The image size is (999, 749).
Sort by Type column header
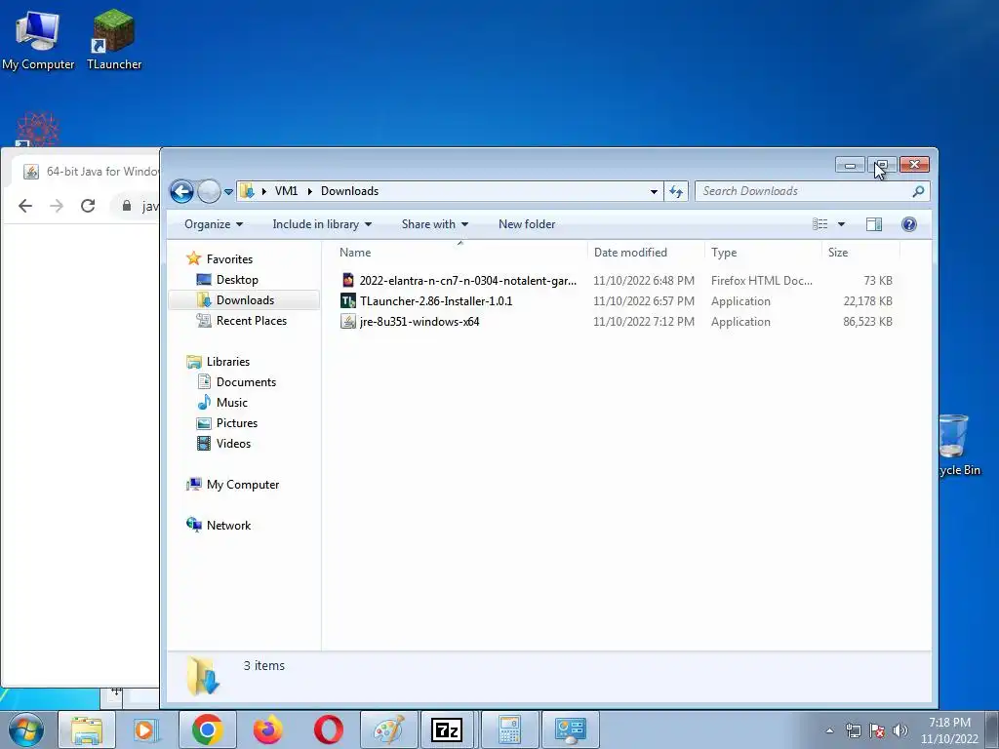[x=762, y=253]
